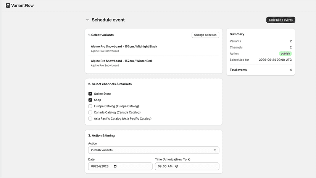Enable the Asia Pacific Catalog checkbox
Image resolution: width=316 pixels, height=178 pixels.
click(x=90, y=119)
